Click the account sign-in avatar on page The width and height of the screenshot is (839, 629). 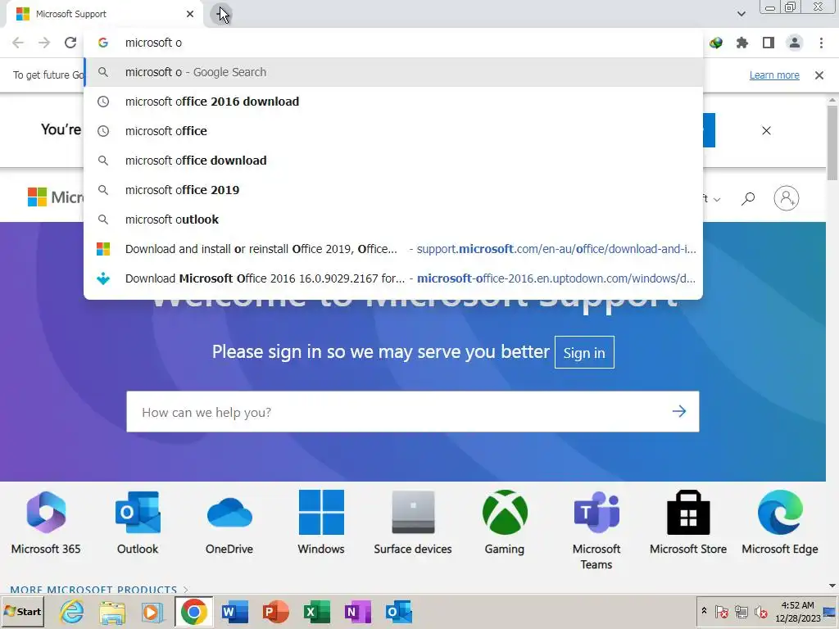coord(786,198)
